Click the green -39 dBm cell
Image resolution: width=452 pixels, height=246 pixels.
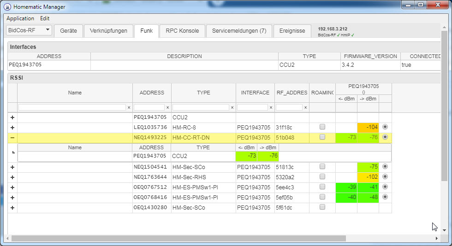(x=346, y=187)
